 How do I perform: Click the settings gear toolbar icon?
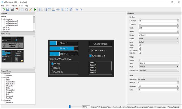click(x=26, y=9)
